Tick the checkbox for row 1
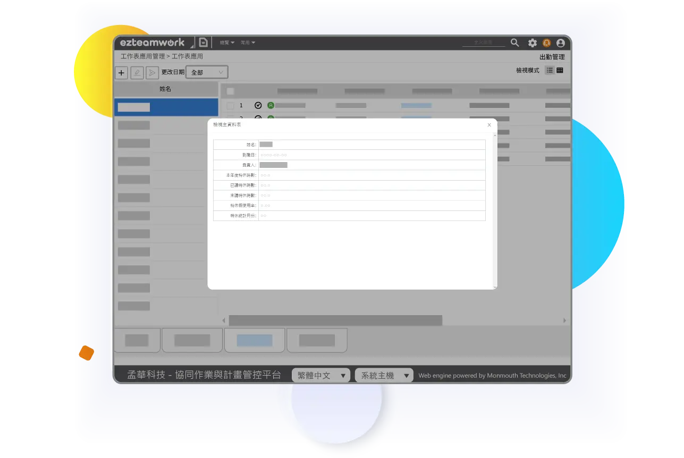This screenshot has height=458, width=684. click(231, 105)
